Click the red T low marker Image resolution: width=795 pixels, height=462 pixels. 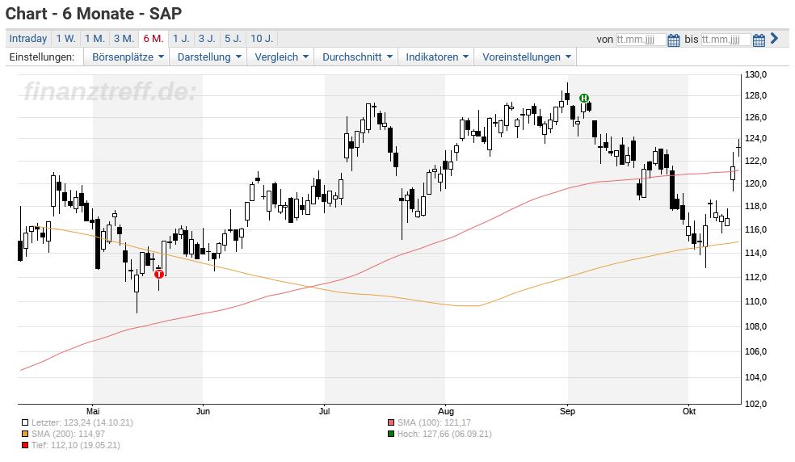click(x=159, y=274)
